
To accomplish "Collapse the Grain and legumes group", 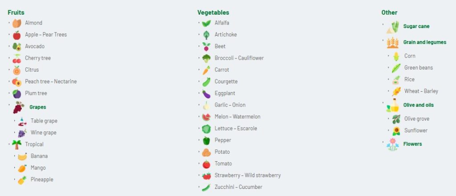I will click(x=383, y=40).
